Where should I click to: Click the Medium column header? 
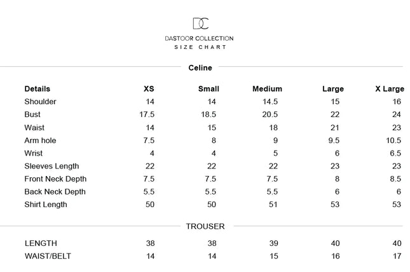(x=267, y=89)
